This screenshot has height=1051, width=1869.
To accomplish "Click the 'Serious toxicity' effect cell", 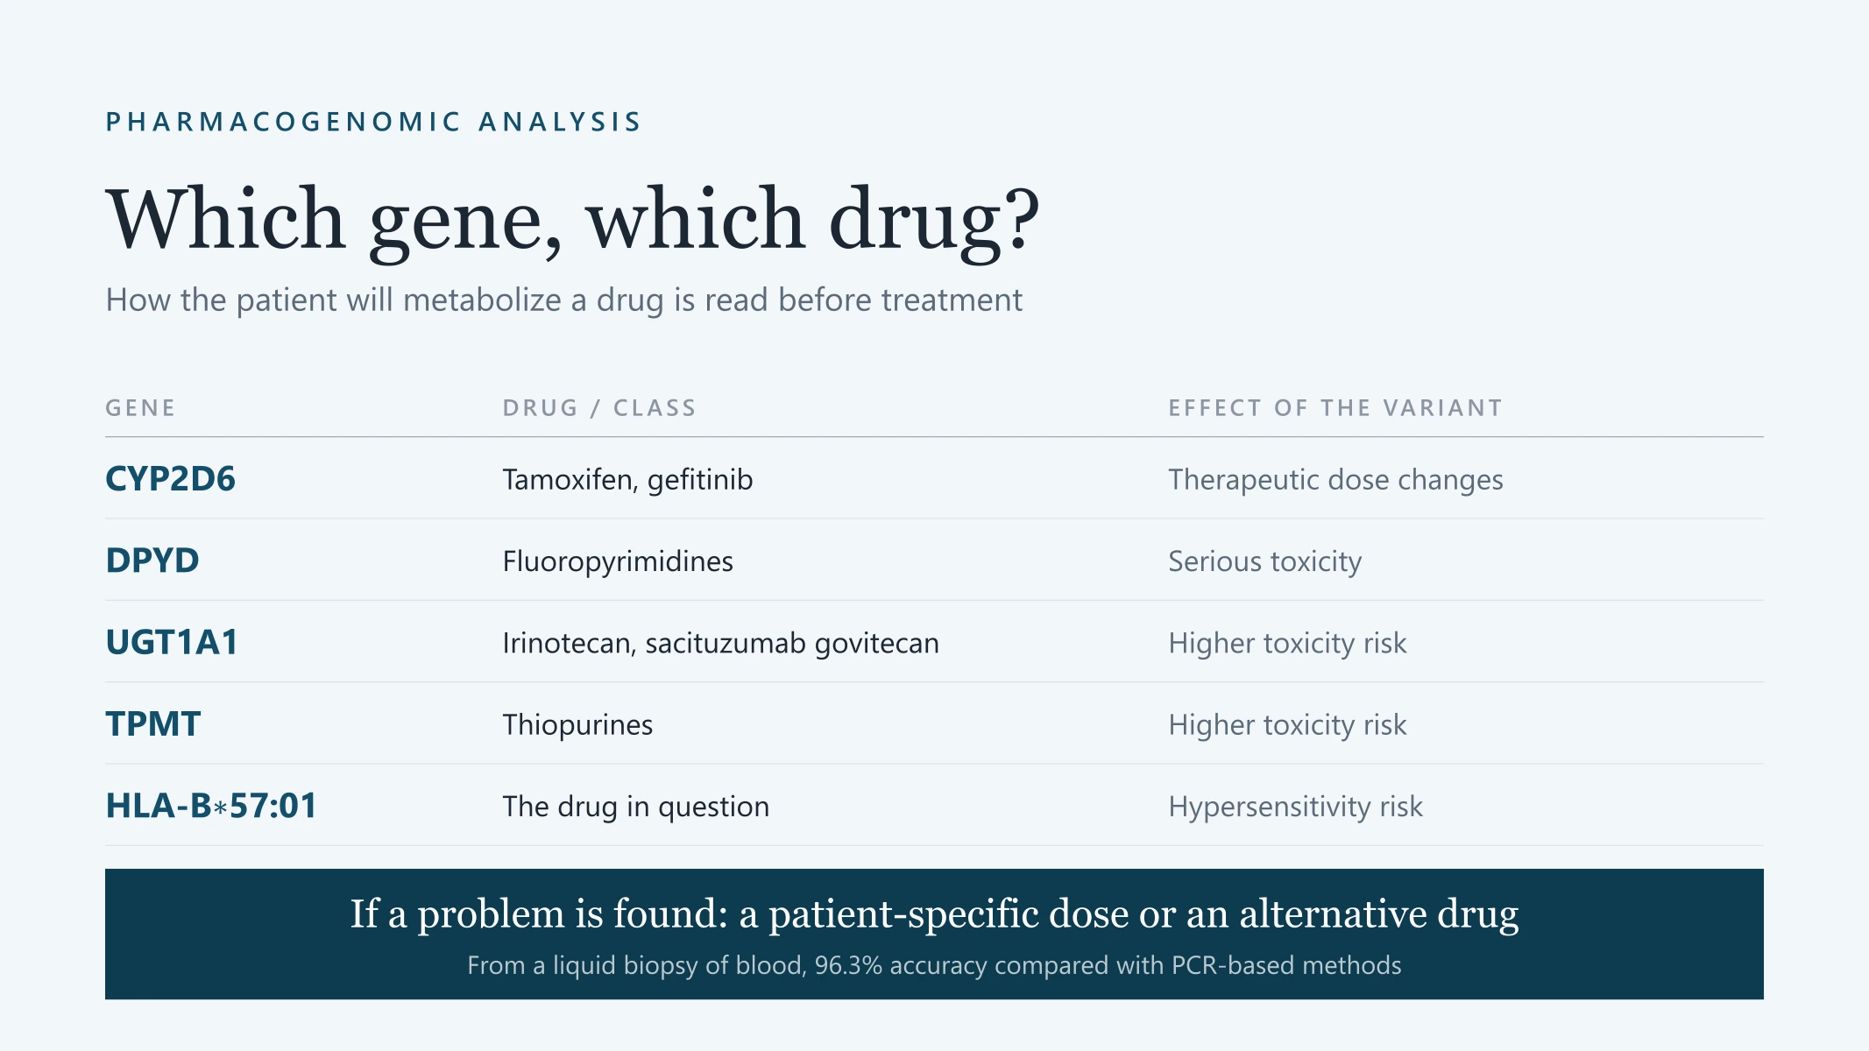I will tap(1265, 561).
